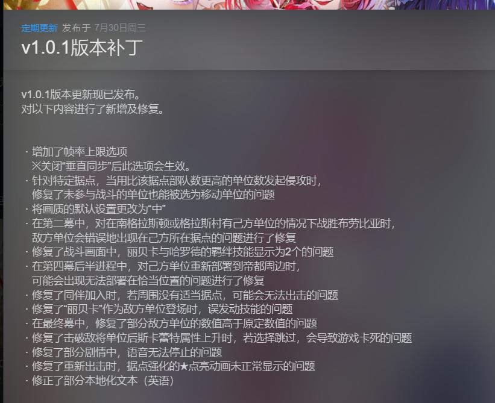Image resolution: width=495 pixels, height=403 pixels.
Task: Click the 在第四幕后半进程中 bullet line
Action: 166,266
